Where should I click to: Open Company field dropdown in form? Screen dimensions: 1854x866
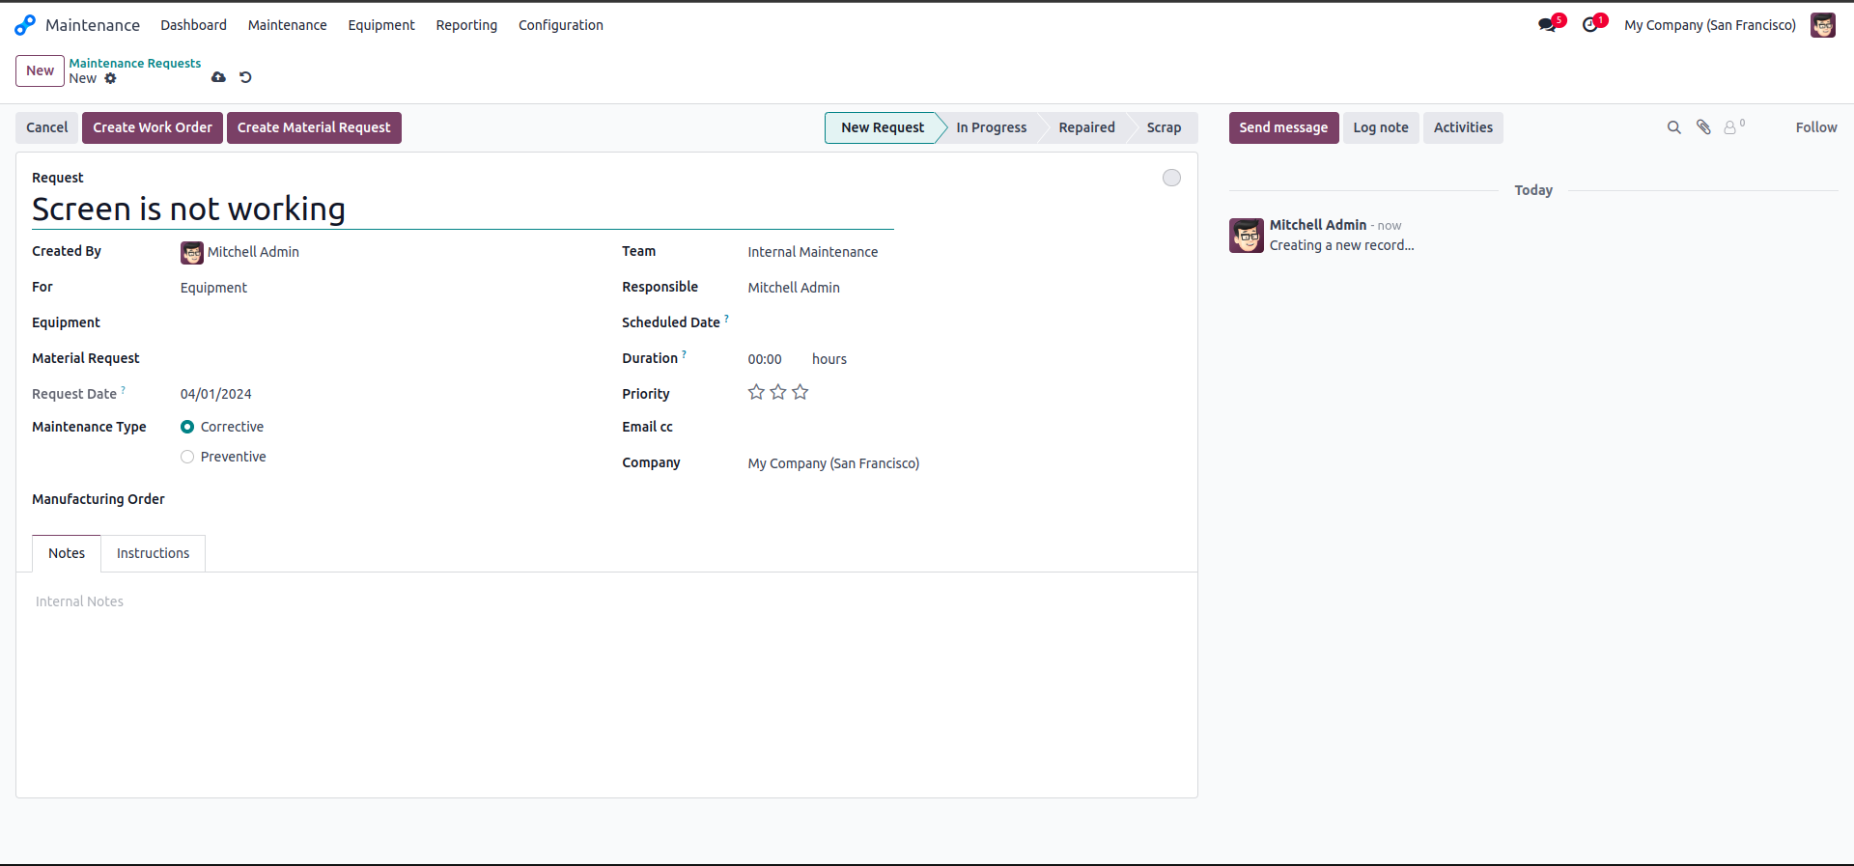[964, 463]
